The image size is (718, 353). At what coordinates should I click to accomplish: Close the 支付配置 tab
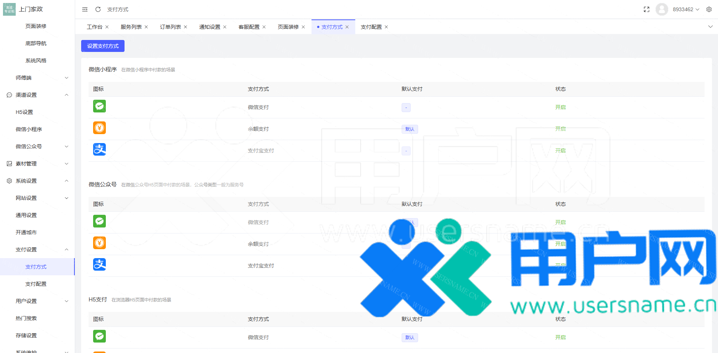pos(386,27)
